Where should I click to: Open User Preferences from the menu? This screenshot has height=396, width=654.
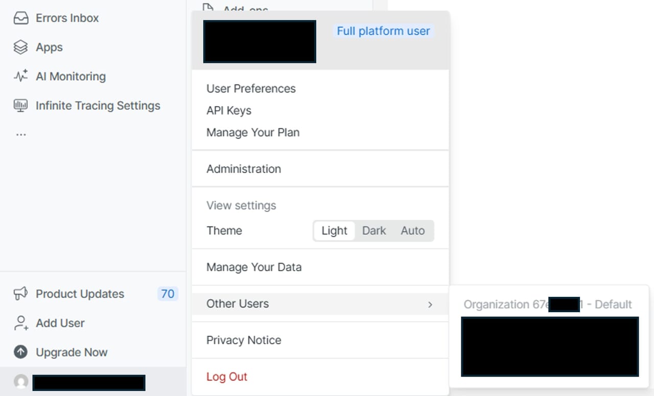251,89
